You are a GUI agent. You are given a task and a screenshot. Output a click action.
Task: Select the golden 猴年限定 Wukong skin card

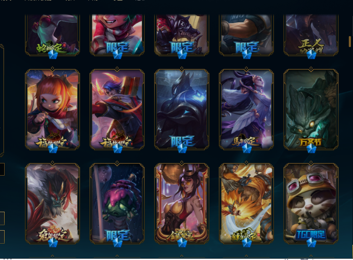246,203
